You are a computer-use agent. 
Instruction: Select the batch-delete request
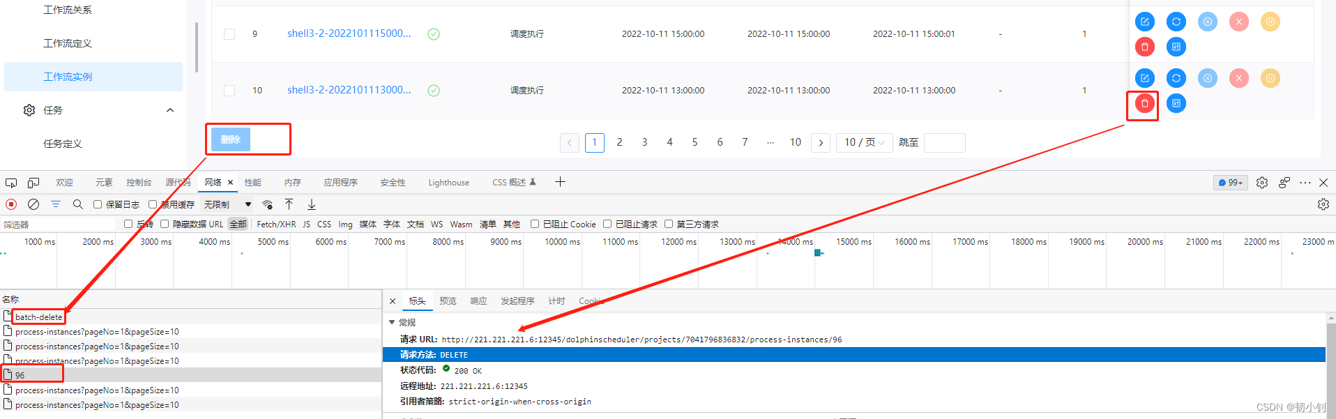[190, 317]
